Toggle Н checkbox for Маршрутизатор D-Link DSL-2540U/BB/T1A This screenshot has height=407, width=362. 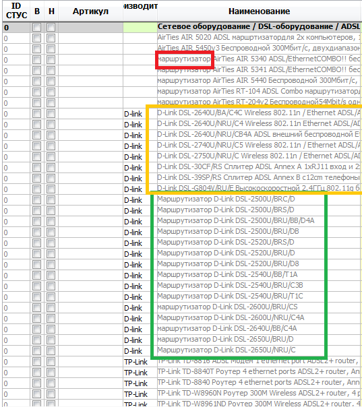(x=51, y=276)
